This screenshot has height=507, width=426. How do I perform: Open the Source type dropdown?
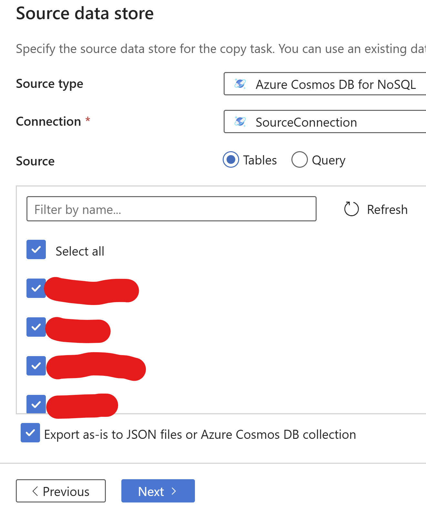pyautogui.click(x=325, y=84)
